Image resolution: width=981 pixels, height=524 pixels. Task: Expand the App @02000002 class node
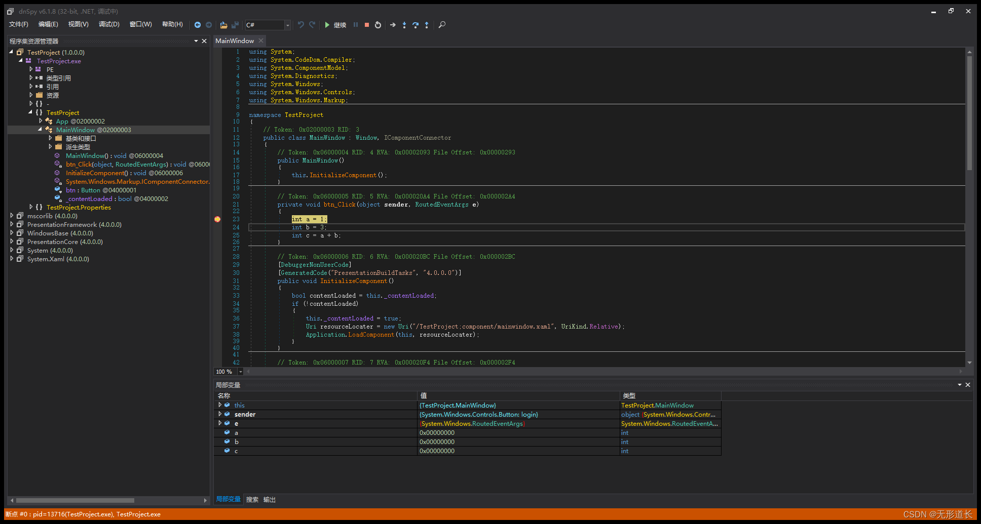point(40,121)
